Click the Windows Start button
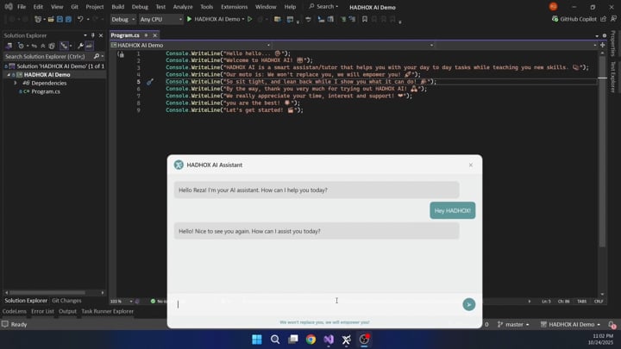Image resolution: width=621 pixels, height=349 pixels. [257, 340]
